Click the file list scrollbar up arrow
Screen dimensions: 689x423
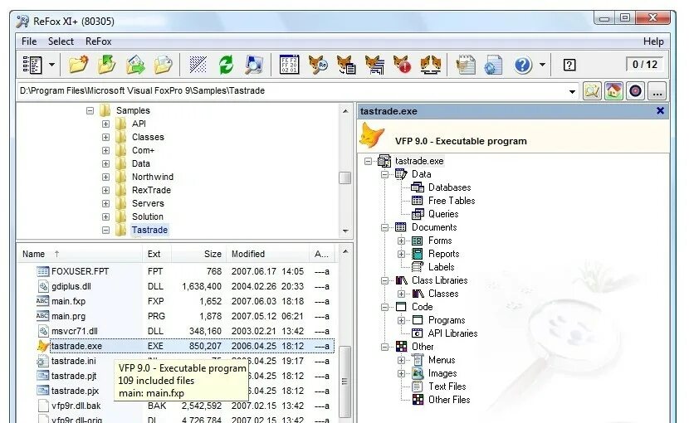point(345,251)
